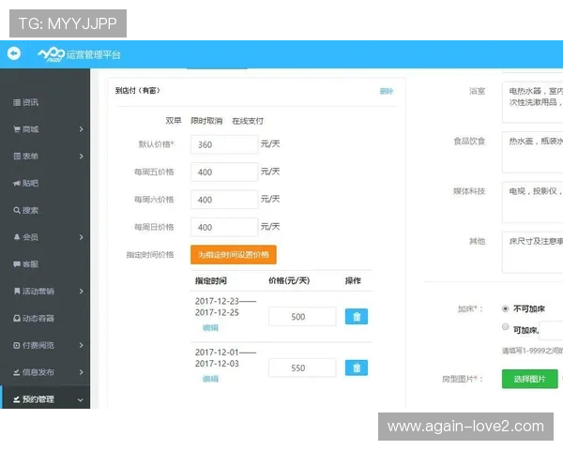Expand the 活动营销 sidebar chevron
563x450 pixels.
[81, 291]
